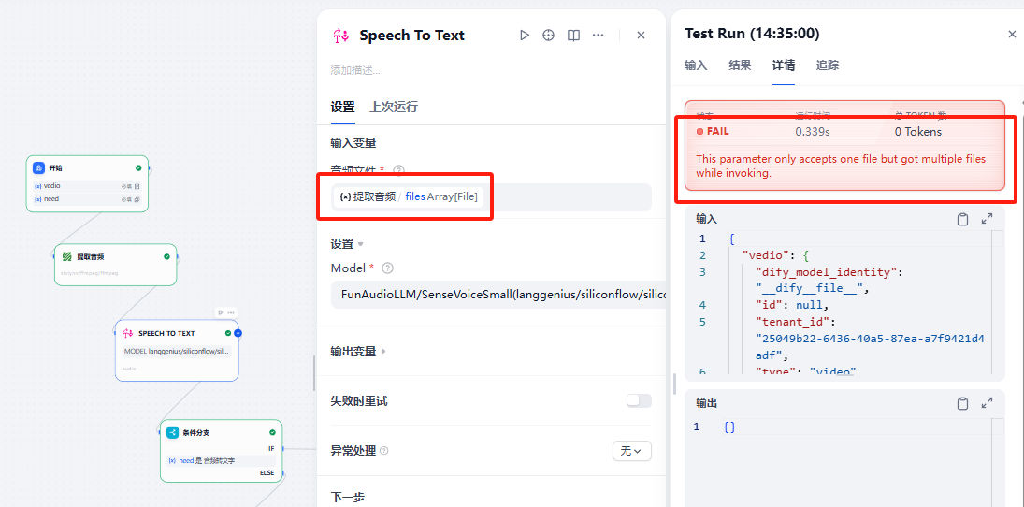Run the Speech To Text node step
The height and width of the screenshot is (507, 1024).
pyautogui.click(x=525, y=36)
